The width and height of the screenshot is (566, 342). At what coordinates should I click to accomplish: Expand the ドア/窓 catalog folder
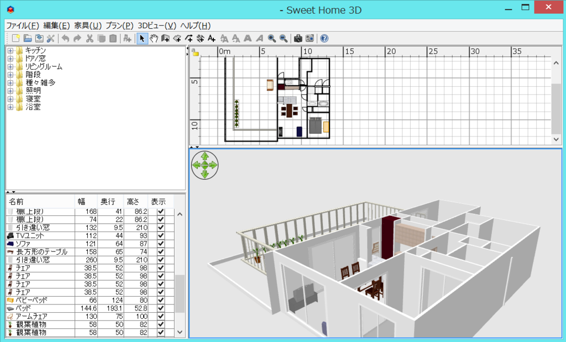pos(11,59)
